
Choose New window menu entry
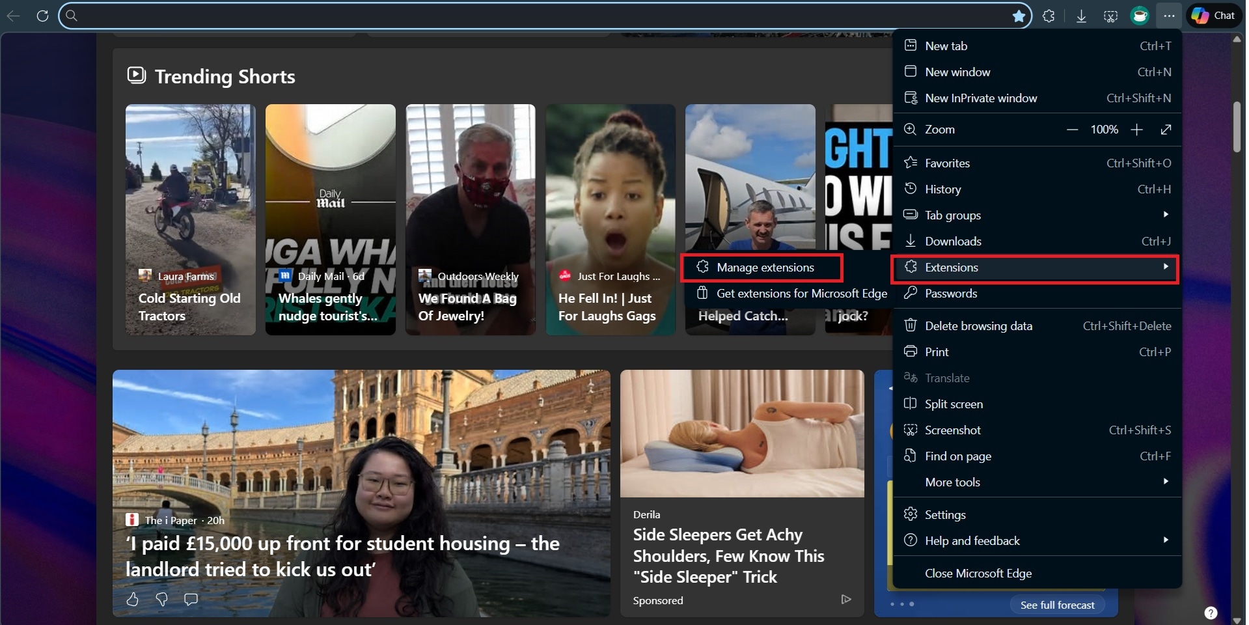click(1037, 72)
